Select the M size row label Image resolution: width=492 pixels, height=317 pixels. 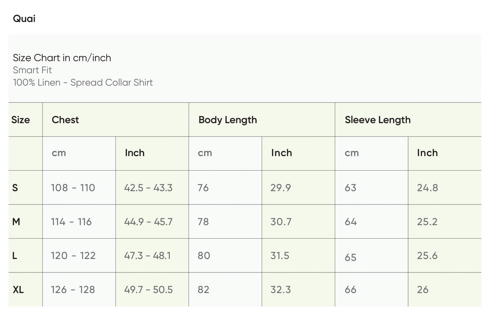[x=16, y=222]
